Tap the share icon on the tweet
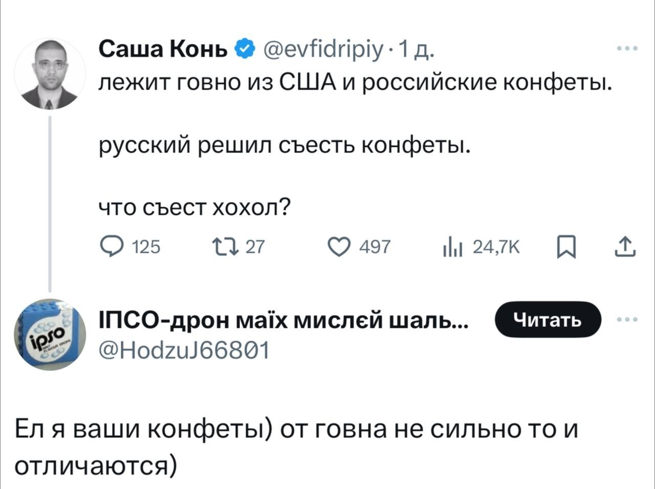This screenshot has width=655, height=489. pos(627,248)
